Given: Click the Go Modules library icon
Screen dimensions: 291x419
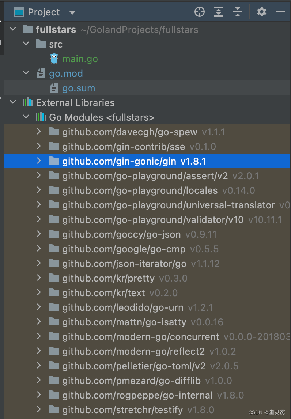Looking at the screenshot, I should point(41,117).
